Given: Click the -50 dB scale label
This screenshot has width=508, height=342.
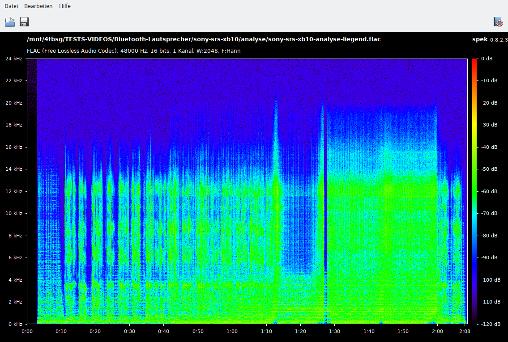Looking at the screenshot, I should pos(489,169).
